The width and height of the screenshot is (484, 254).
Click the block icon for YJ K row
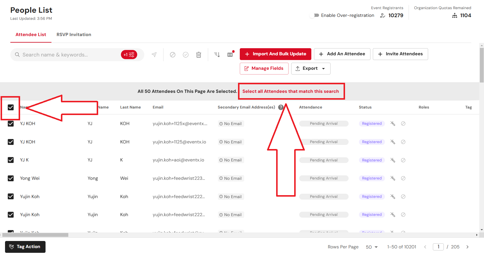[403, 160]
